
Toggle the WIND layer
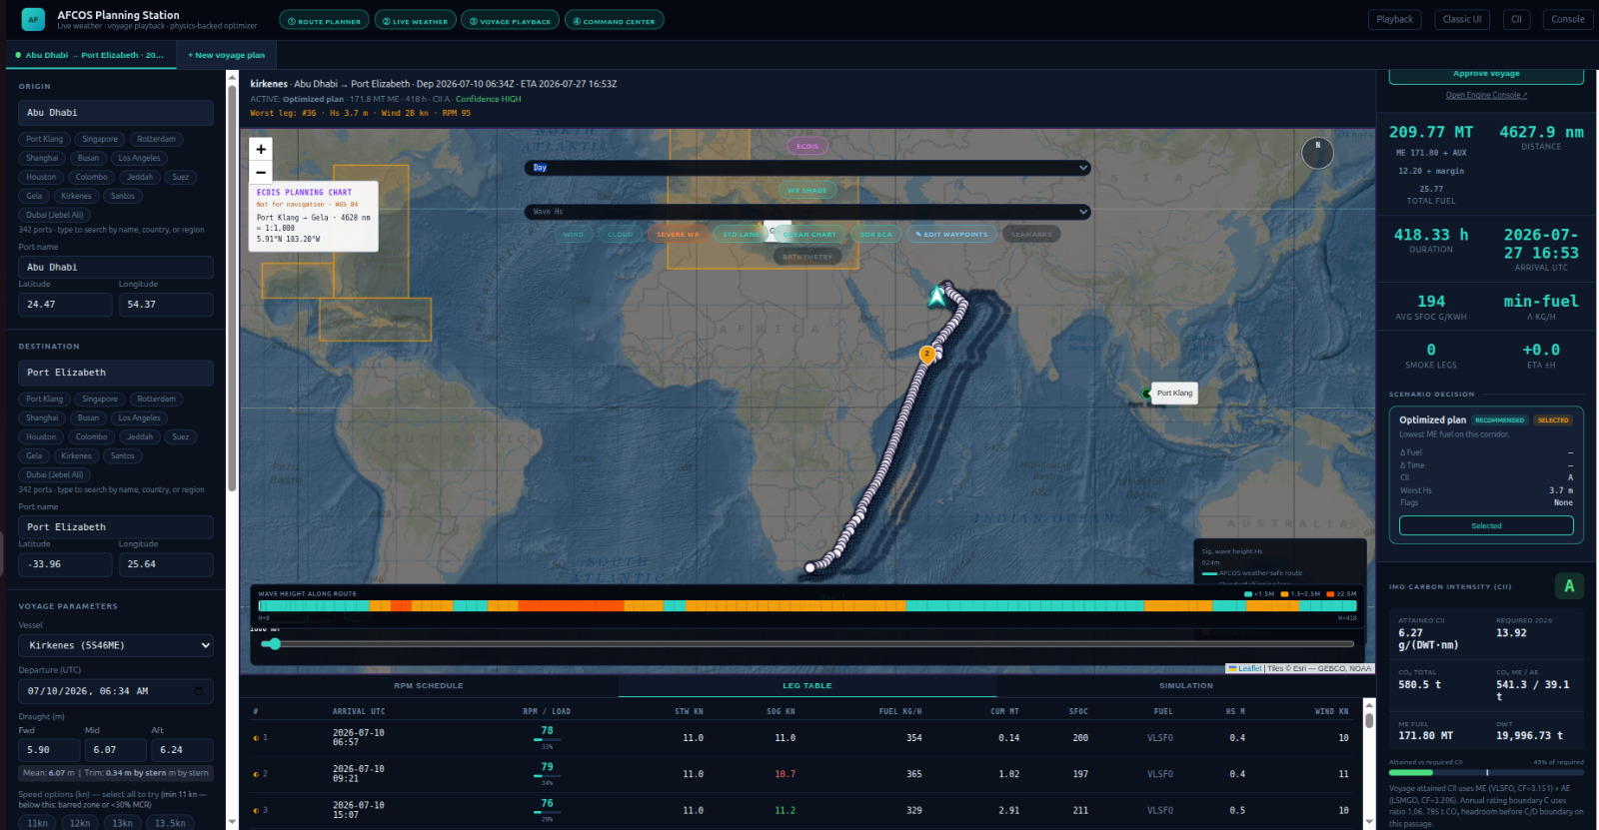(x=574, y=235)
